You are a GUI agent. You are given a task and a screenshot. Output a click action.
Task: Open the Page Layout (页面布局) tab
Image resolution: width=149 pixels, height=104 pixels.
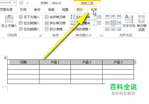click(6, 10)
